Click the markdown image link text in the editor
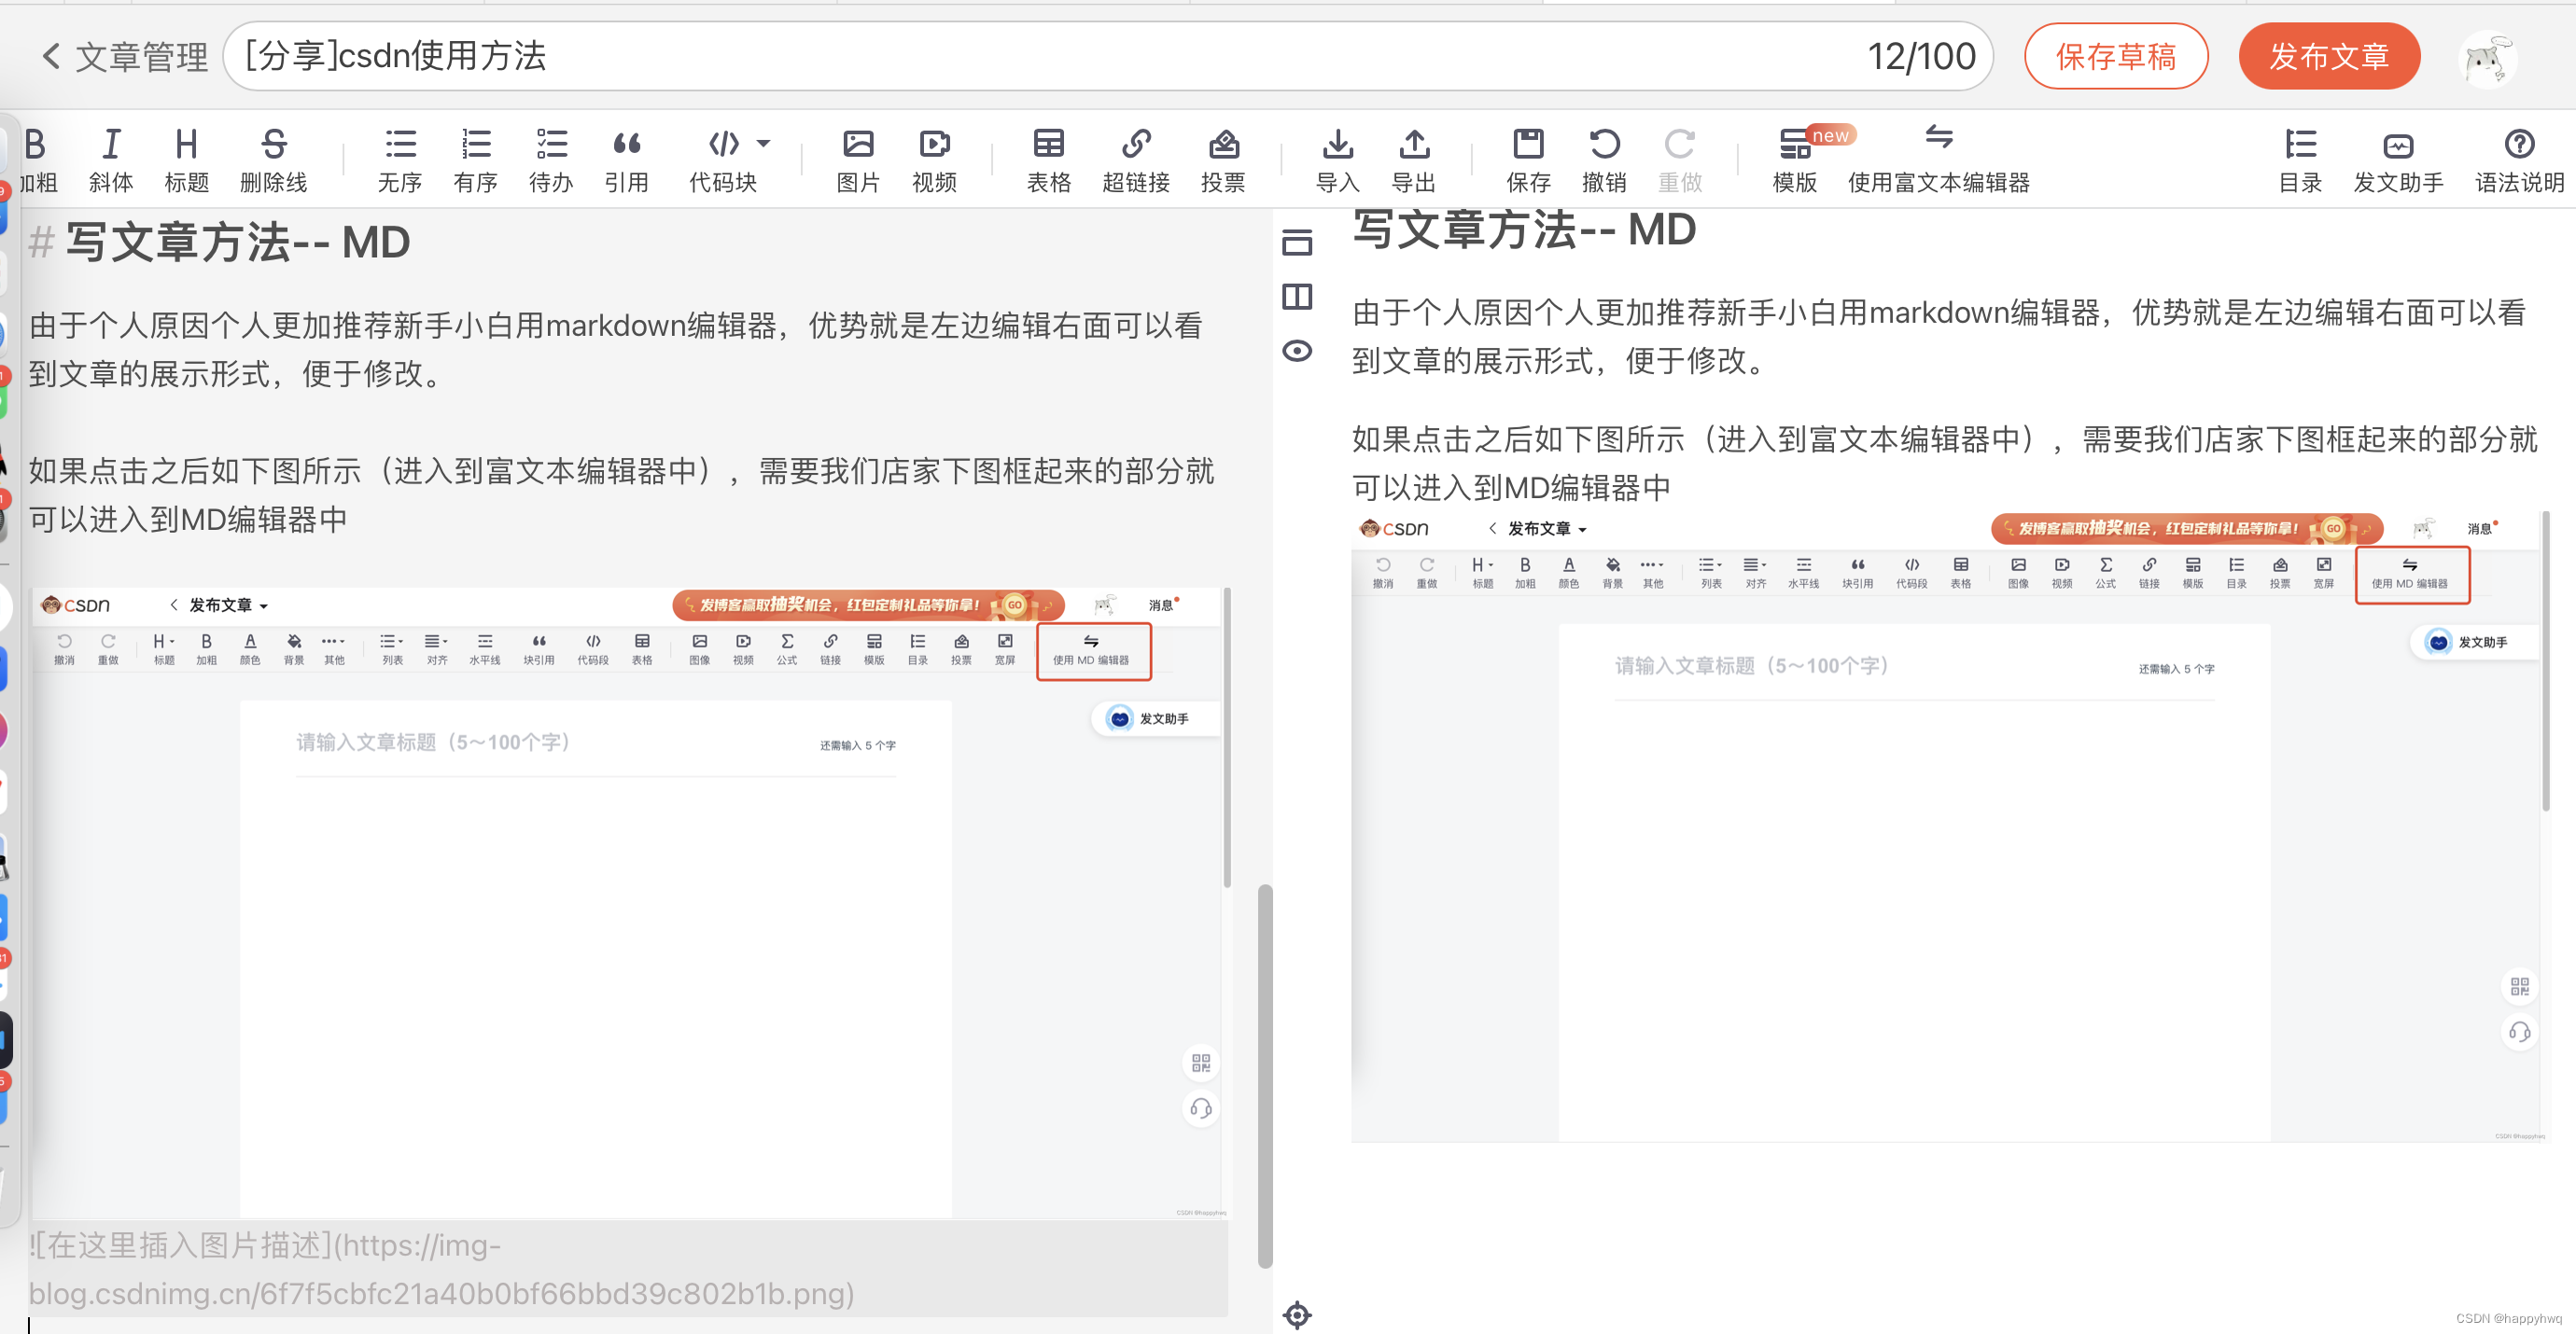 click(441, 1269)
